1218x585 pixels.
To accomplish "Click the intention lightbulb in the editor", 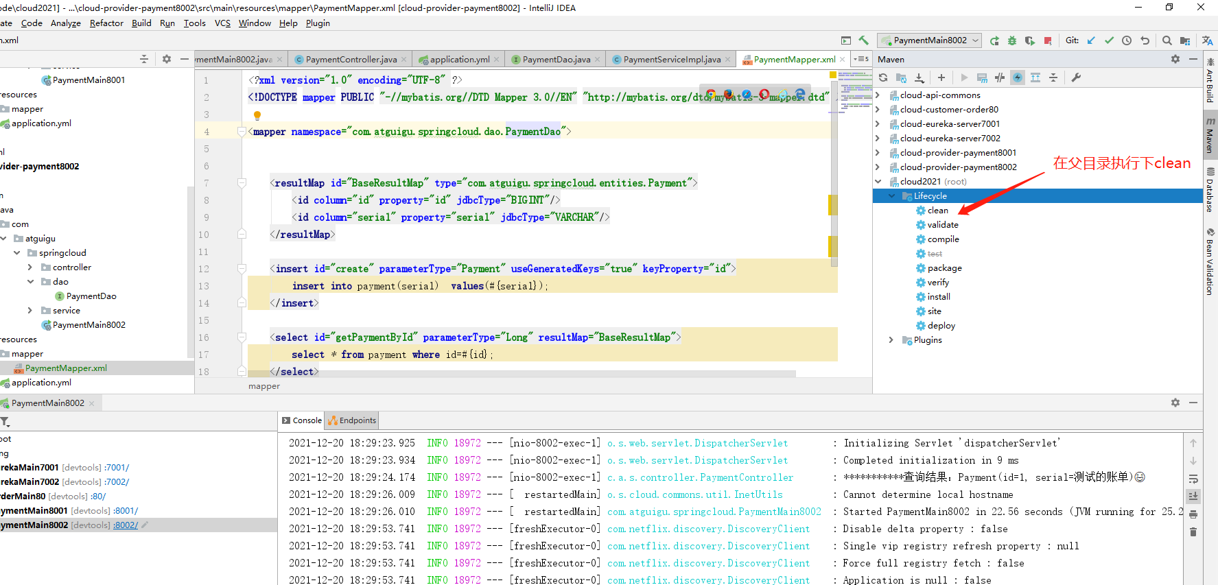I will [257, 115].
